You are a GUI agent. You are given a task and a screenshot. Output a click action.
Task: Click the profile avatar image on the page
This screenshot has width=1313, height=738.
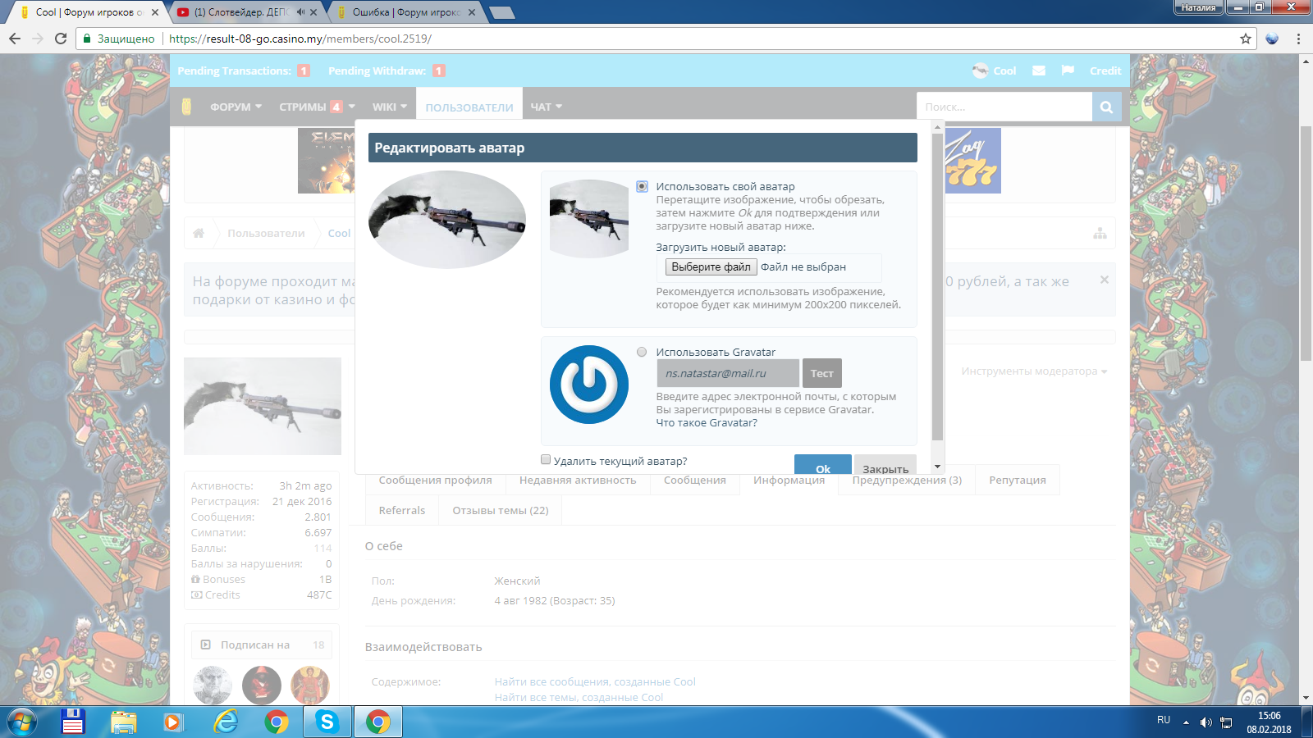click(263, 406)
